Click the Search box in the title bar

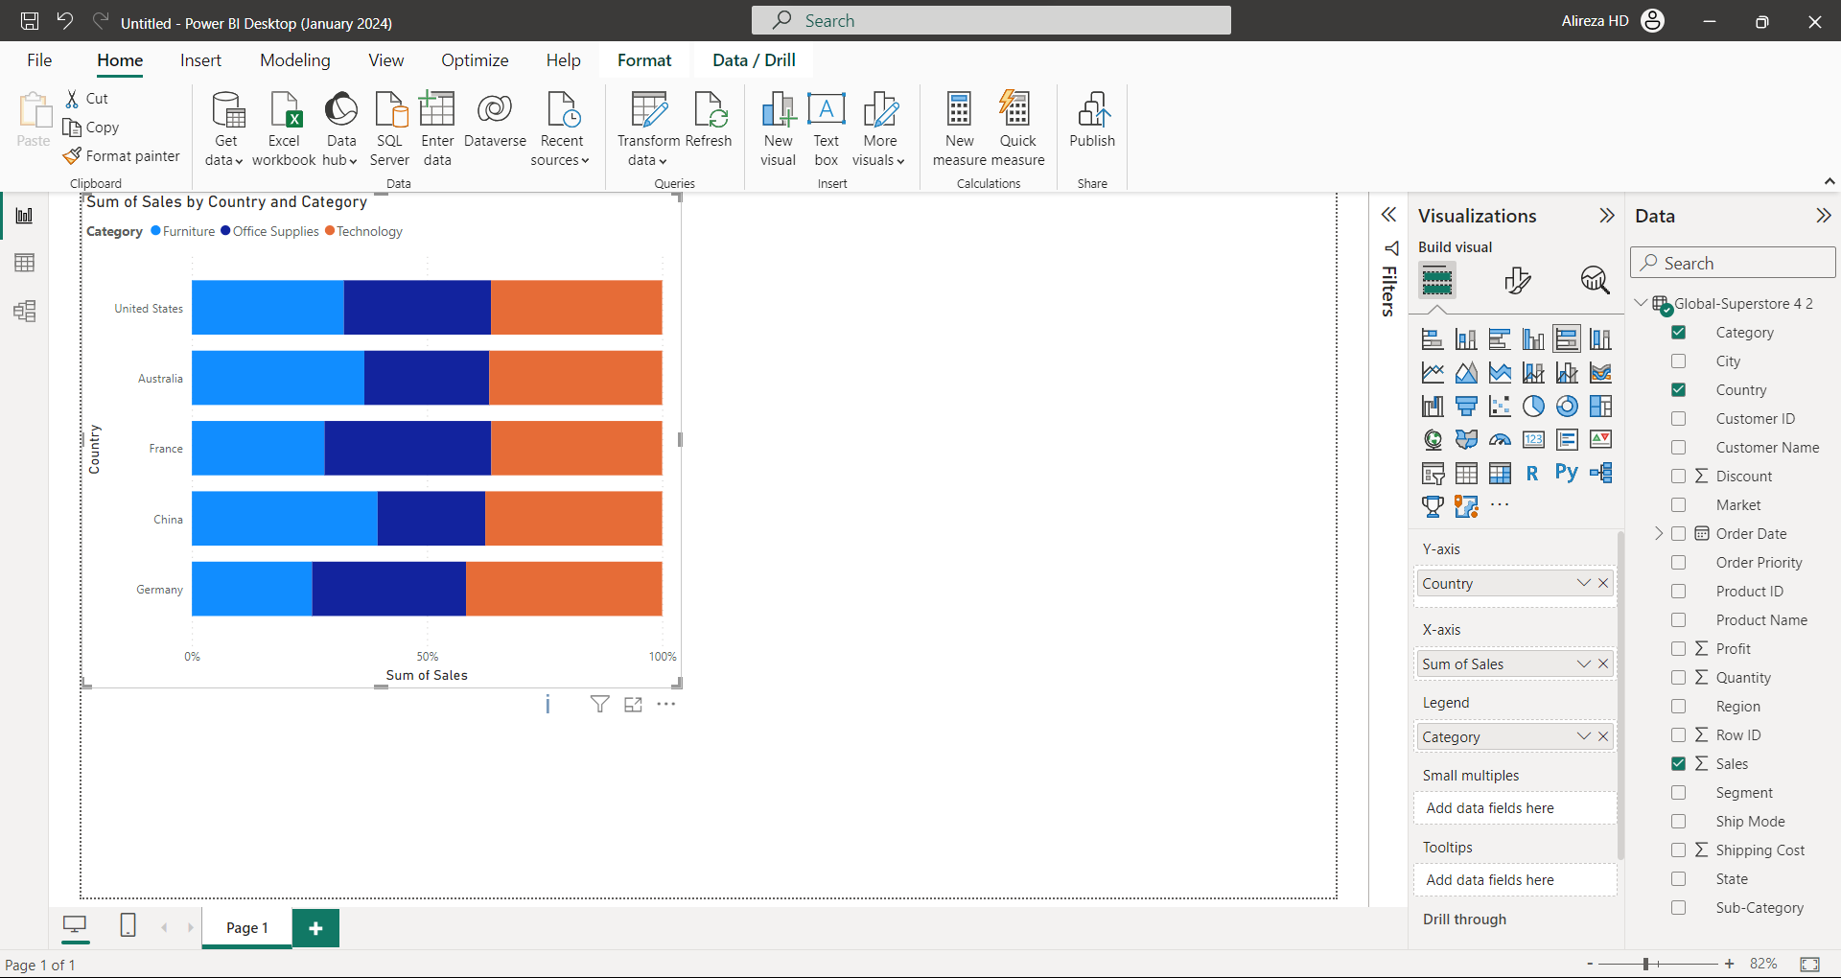tap(990, 20)
